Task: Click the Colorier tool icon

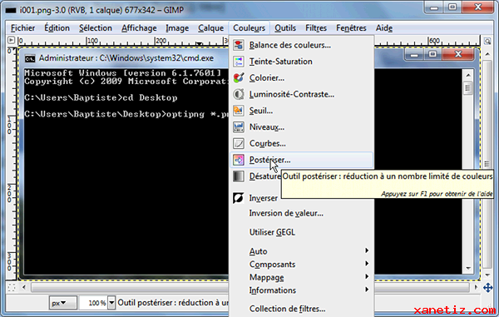Action: [239, 77]
